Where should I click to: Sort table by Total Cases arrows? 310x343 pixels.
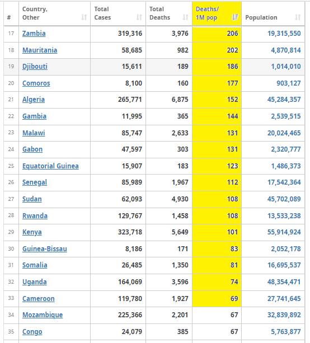click(x=139, y=17)
